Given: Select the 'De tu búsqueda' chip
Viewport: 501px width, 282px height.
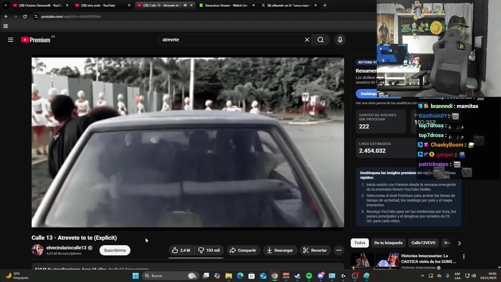Looking at the screenshot, I should tap(388, 243).
